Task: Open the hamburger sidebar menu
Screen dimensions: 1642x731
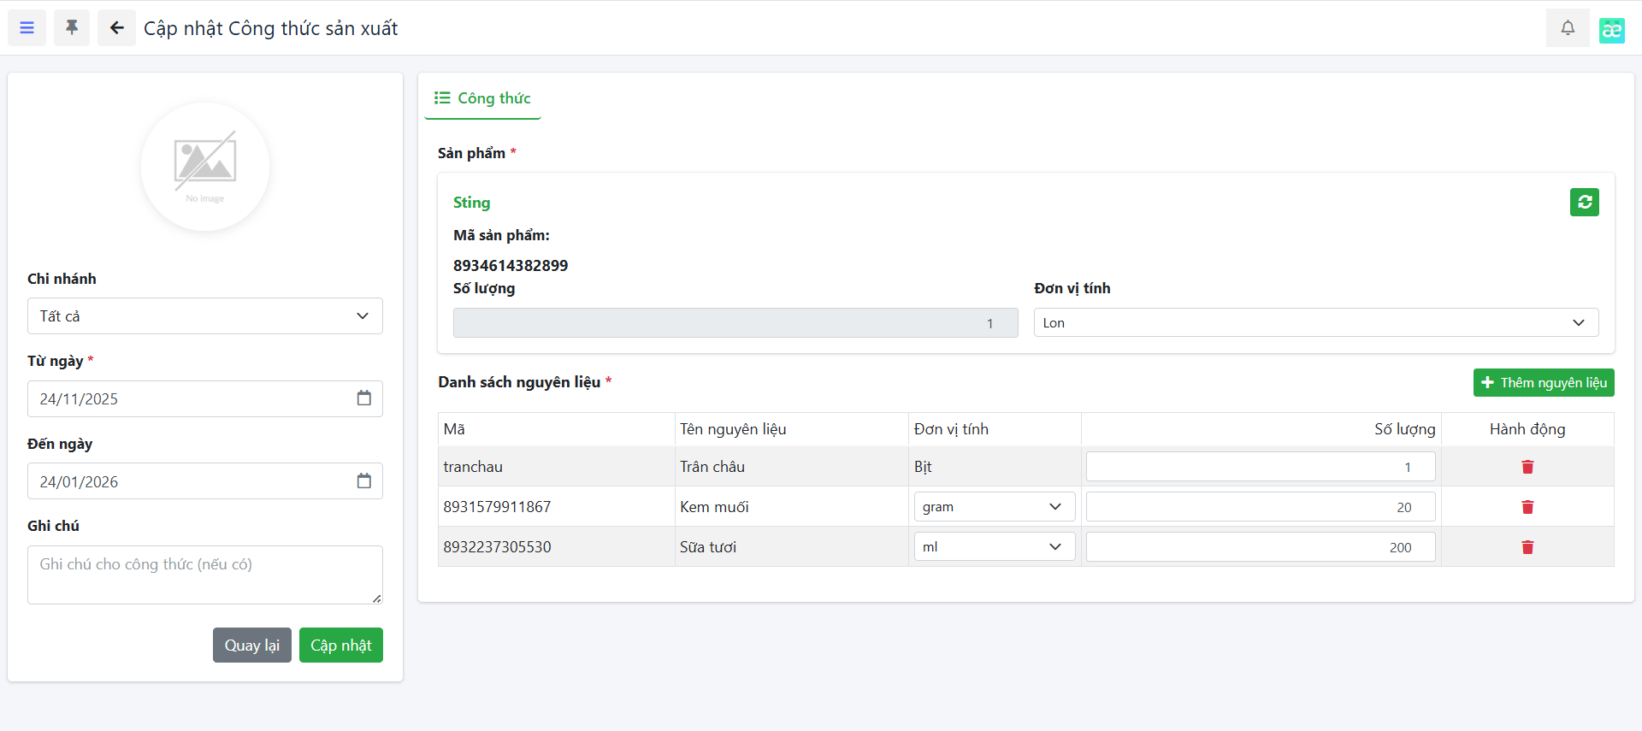Action: coord(27,28)
